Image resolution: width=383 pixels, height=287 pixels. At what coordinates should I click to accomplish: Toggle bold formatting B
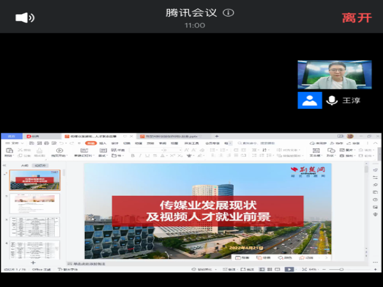pos(133,156)
